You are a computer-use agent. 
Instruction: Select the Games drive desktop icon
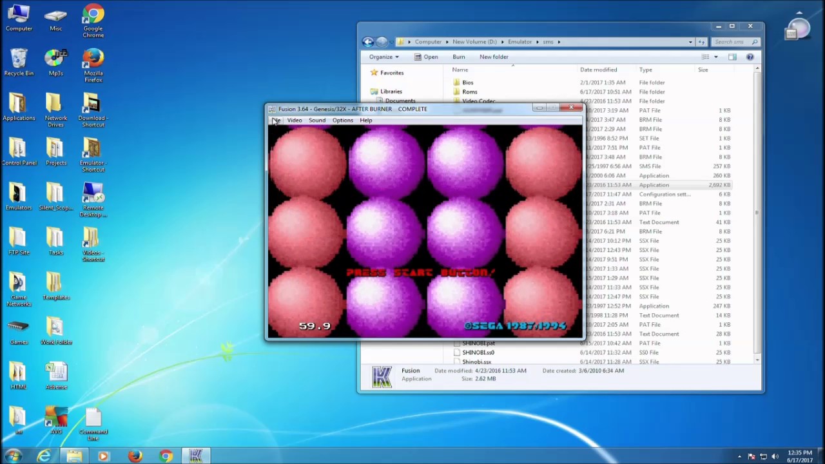(x=19, y=331)
